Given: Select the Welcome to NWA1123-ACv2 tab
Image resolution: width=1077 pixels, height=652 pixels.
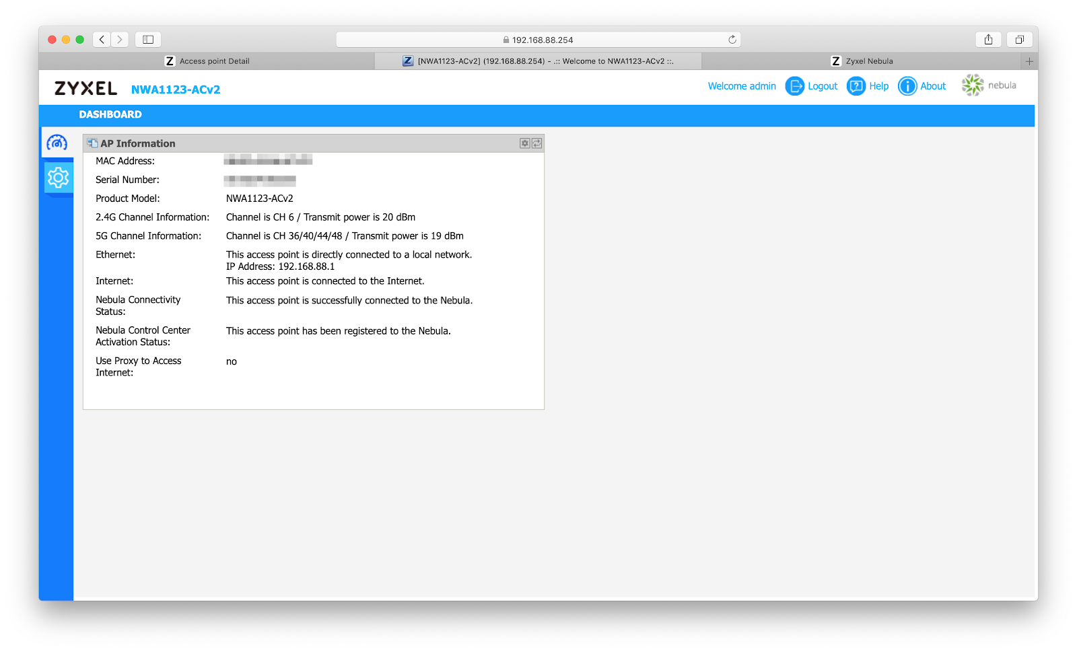Looking at the screenshot, I should point(538,61).
